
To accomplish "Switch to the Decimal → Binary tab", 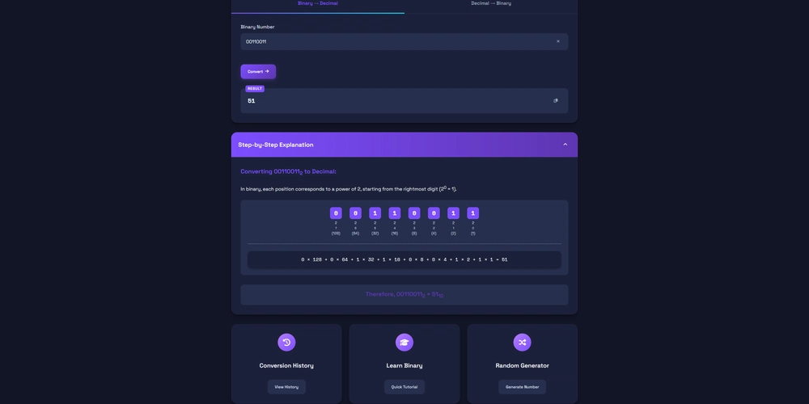I will (x=491, y=4).
